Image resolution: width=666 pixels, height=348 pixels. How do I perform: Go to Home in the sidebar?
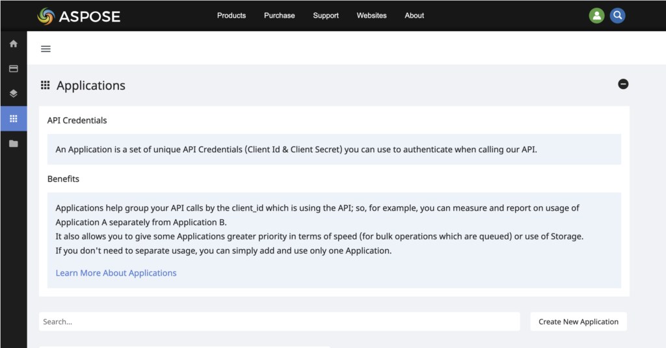point(14,44)
